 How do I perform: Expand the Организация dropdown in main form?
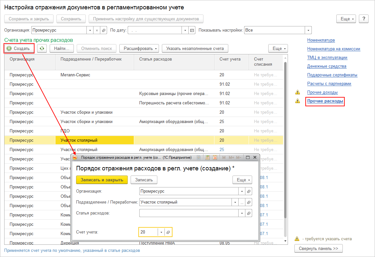(x=90, y=30)
